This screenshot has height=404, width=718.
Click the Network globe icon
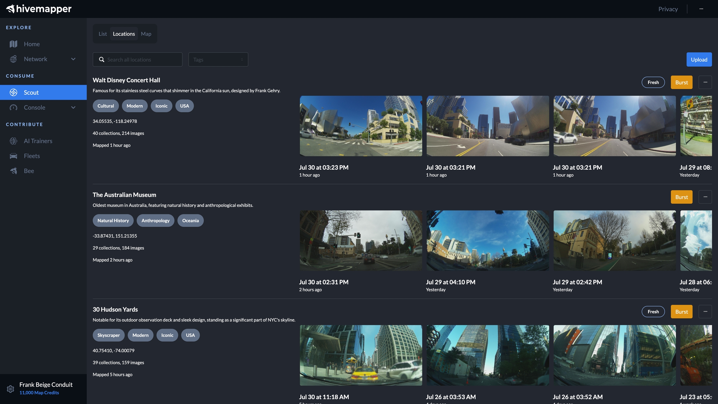13,59
